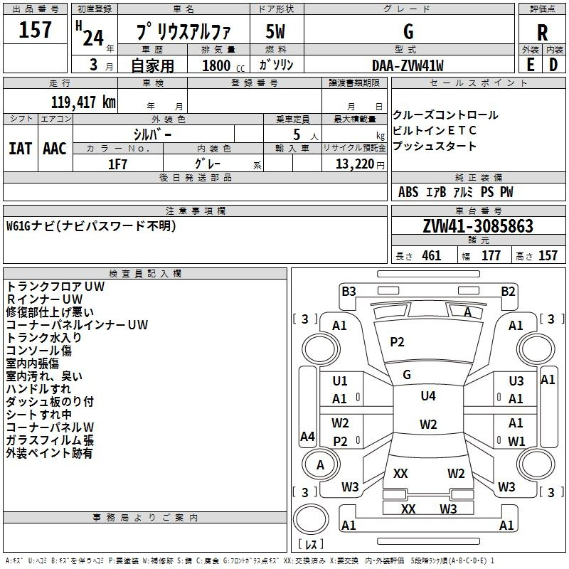
Task: Click the sales point ビルトインETC
Action: point(435,130)
